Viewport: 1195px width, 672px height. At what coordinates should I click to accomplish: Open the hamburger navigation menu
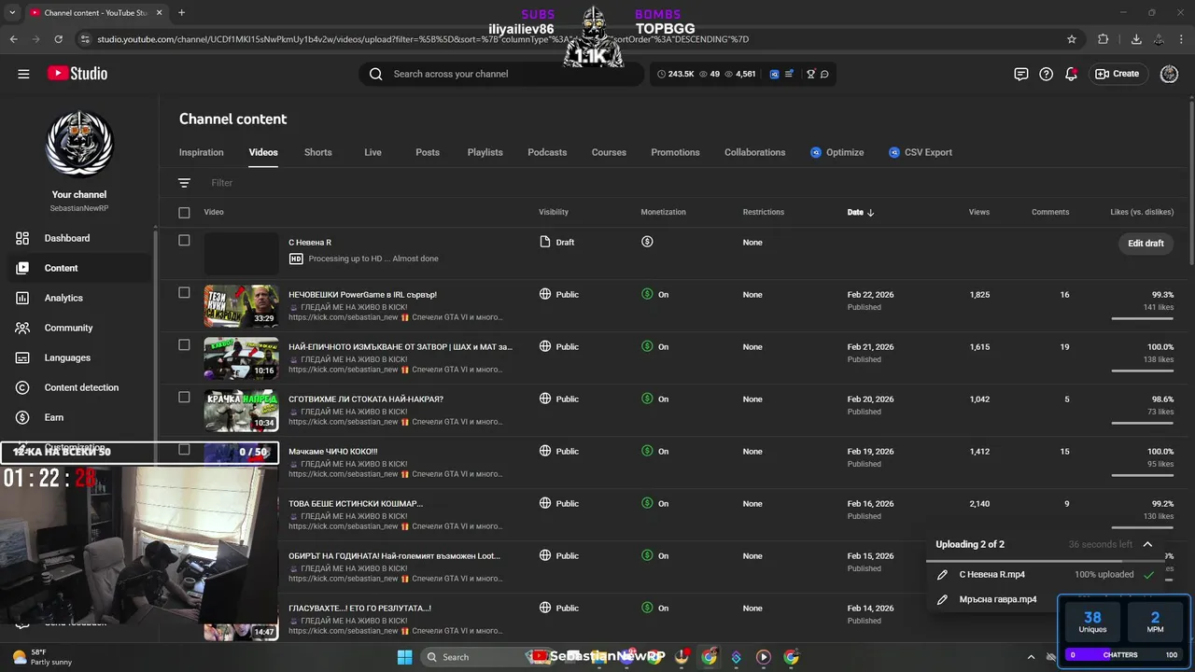23,74
